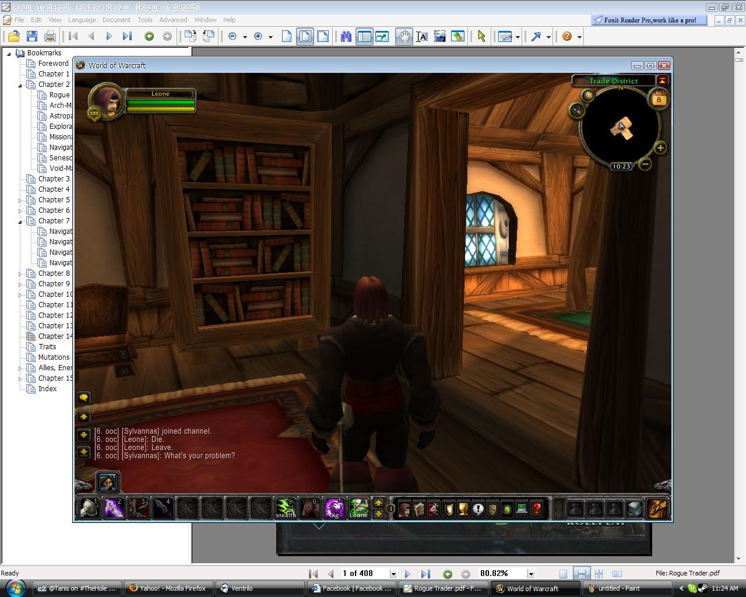Click the page number field showing 1 of 408

(x=365, y=574)
